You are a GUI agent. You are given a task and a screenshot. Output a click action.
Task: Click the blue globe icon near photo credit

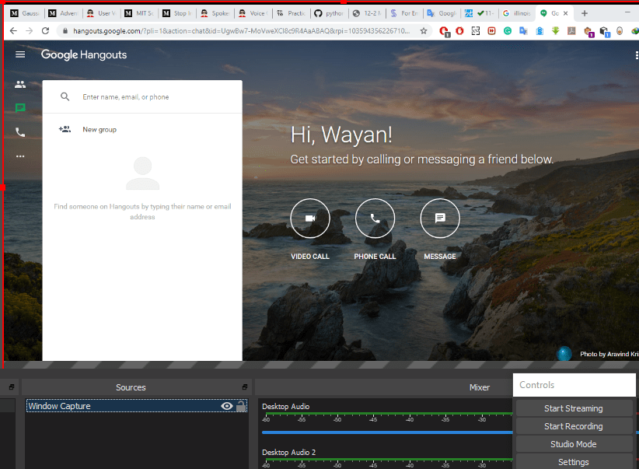click(564, 353)
